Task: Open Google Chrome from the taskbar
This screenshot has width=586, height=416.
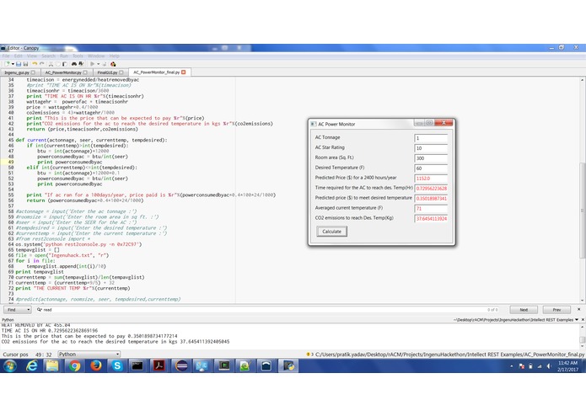Action: 74,366
